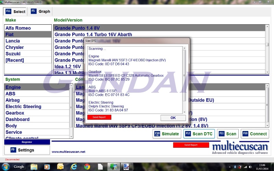Screen dimensions: 274x171
Task: Click Model/Version list scroll-down arrow
Action: pyautogui.click(x=267, y=72)
